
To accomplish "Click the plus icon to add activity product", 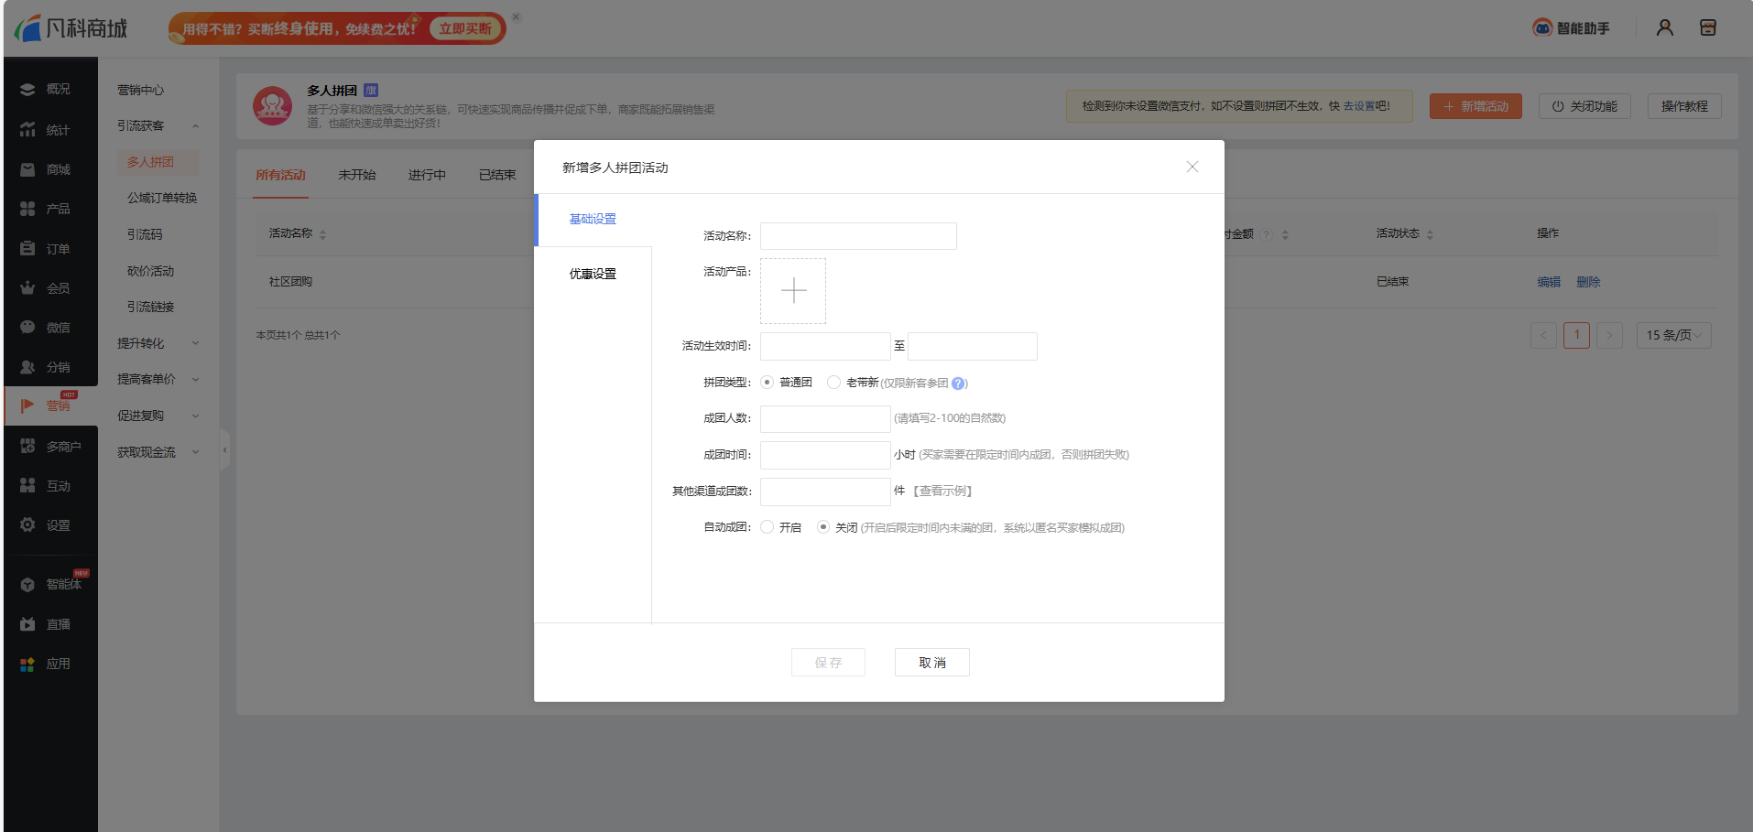I will point(793,291).
